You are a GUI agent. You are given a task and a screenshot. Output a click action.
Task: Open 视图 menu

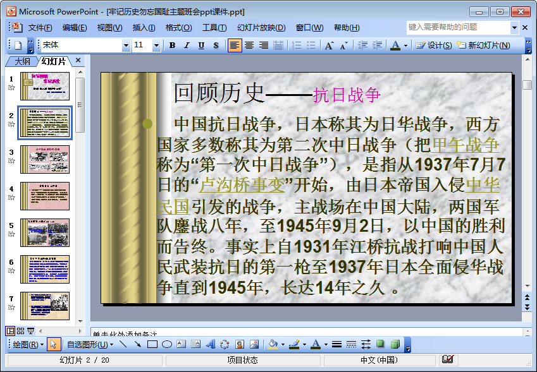109,28
